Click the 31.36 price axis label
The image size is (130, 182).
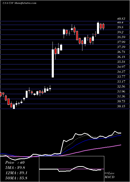point(121,96)
